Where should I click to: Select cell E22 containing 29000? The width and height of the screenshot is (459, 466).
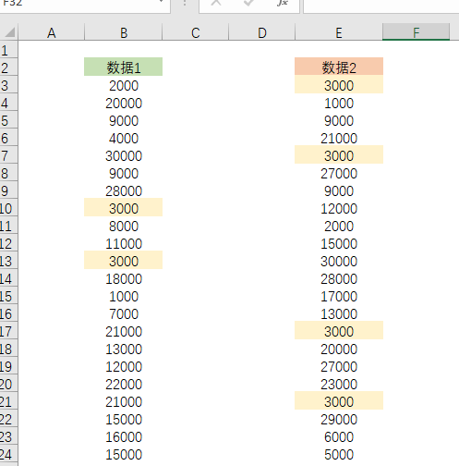pyautogui.click(x=339, y=419)
